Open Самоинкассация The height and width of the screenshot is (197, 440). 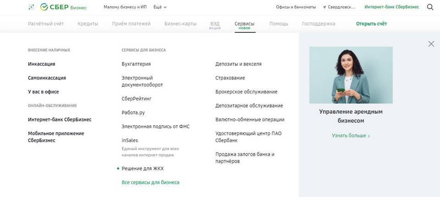[x=47, y=78]
